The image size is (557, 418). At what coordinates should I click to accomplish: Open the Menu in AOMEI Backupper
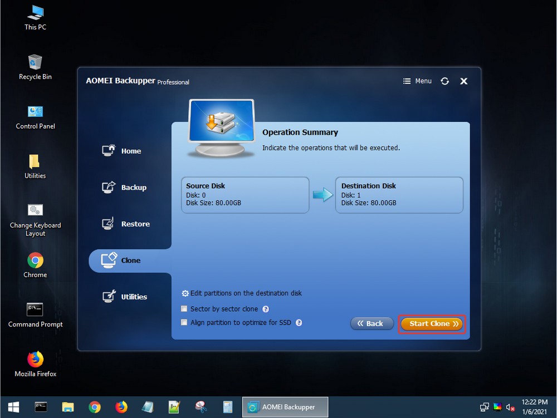tap(417, 81)
